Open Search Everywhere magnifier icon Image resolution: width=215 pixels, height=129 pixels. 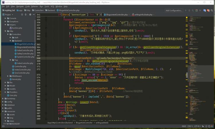(212, 10)
